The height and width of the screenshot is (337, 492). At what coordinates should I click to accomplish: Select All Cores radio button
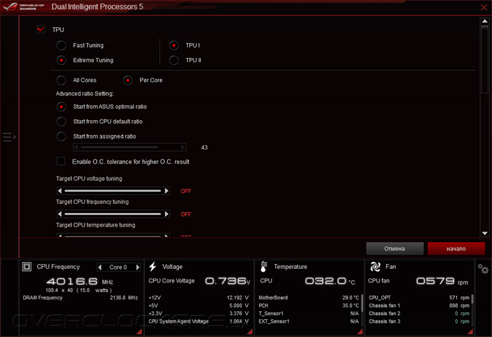(x=61, y=80)
